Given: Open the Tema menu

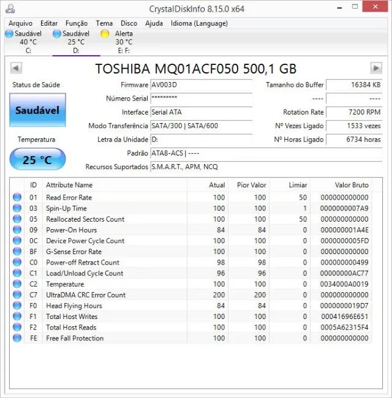Looking at the screenshot, I should click(104, 23).
